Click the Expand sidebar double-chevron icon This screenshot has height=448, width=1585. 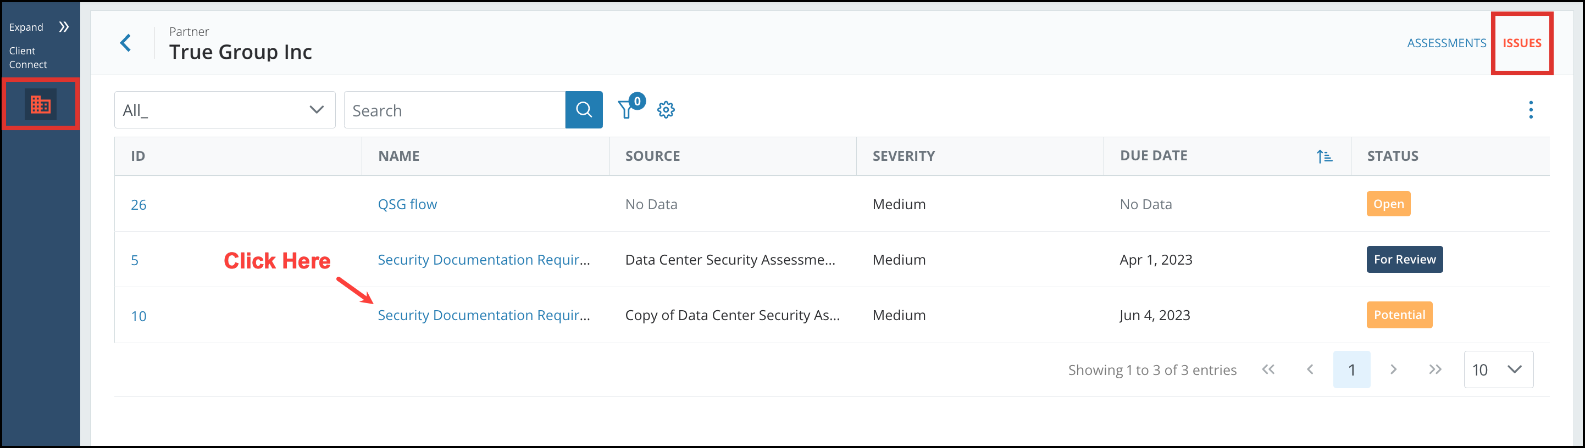(x=64, y=27)
